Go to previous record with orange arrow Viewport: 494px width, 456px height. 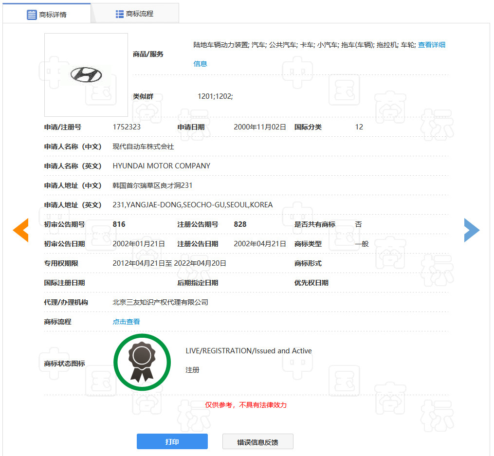point(21,230)
